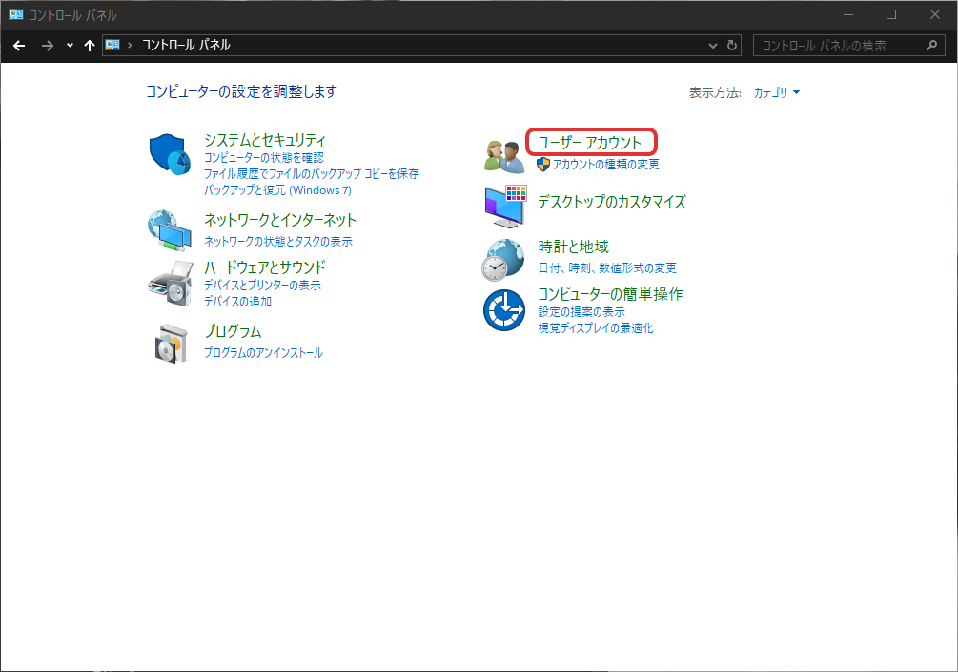Viewport: 958px width, 672px height.
Task: Click the Clock and Region globe icon
Action: click(503, 260)
